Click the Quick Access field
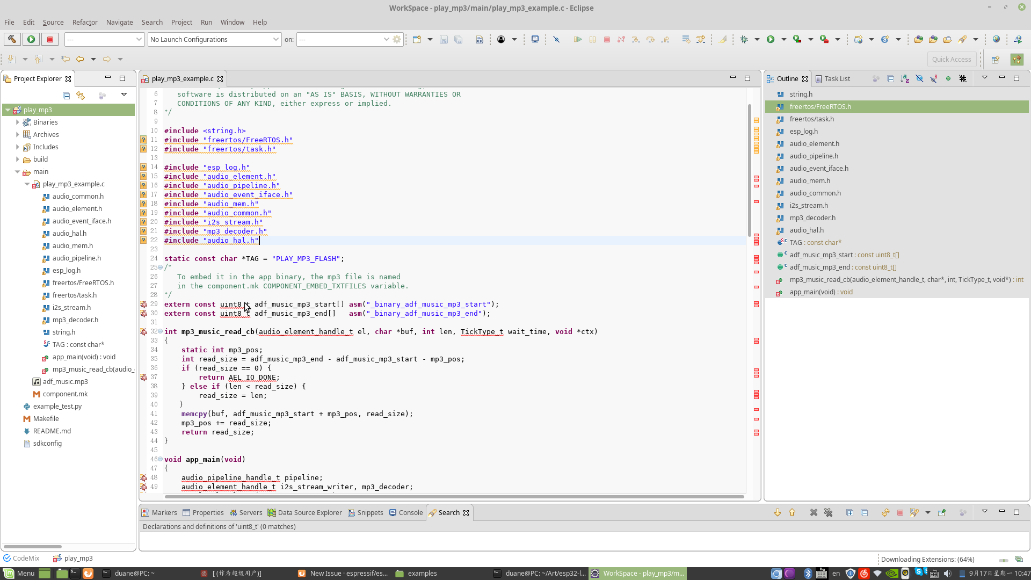The width and height of the screenshot is (1031, 580). point(951,59)
